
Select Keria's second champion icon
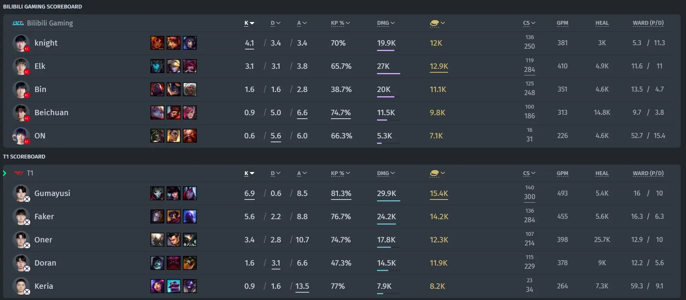(x=174, y=286)
